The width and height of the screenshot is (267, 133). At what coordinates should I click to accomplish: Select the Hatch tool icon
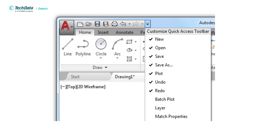tap(129, 59)
